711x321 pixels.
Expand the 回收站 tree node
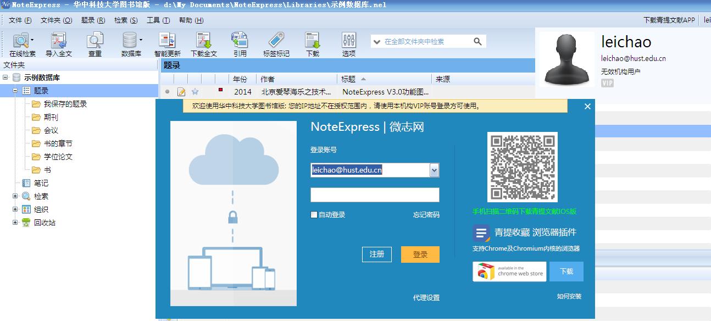coord(15,223)
